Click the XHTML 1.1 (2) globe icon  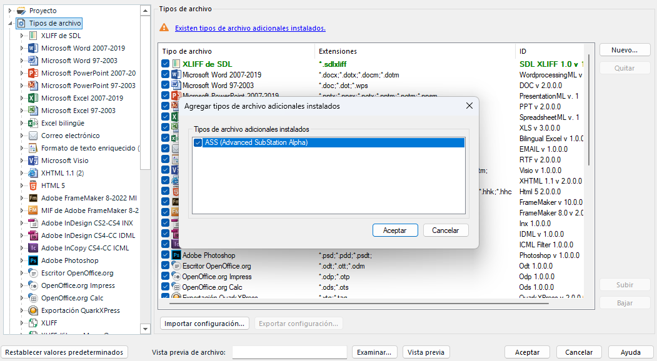(33, 173)
